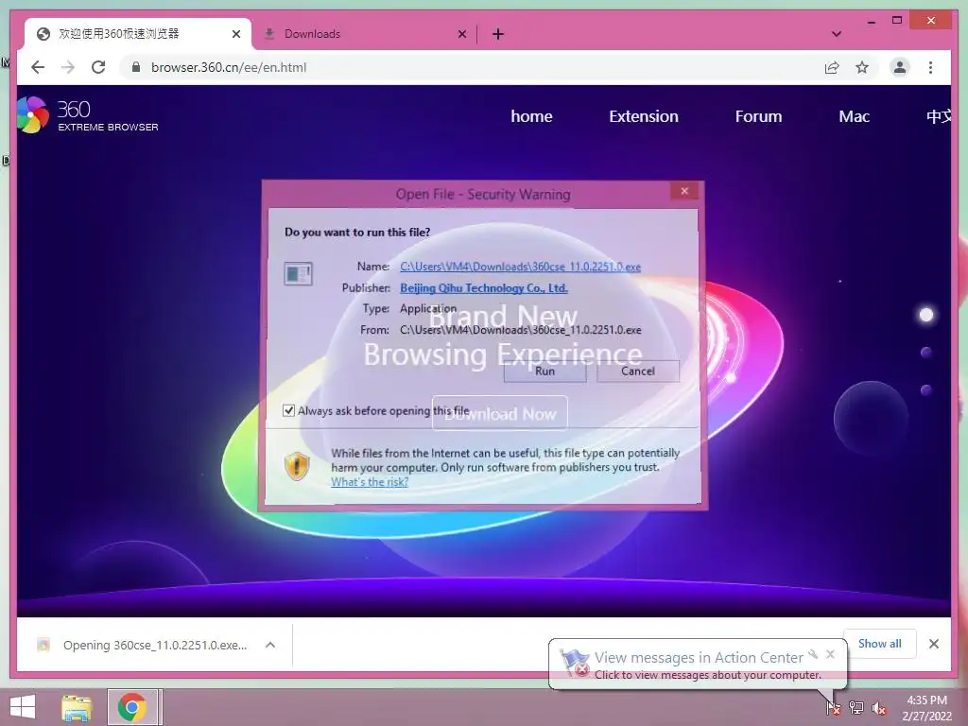Select the first white carousel dot
The width and height of the screenshot is (968, 726).
click(x=926, y=315)
